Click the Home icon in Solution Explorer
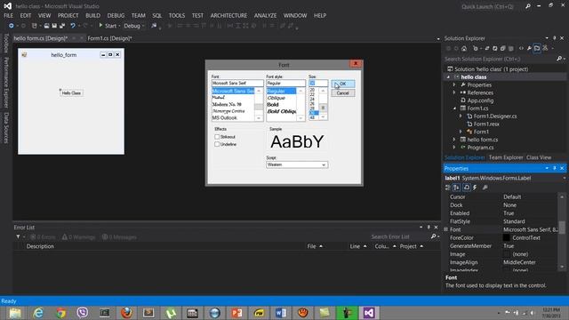This screenshot has height=320, width=569. point(464,48)
